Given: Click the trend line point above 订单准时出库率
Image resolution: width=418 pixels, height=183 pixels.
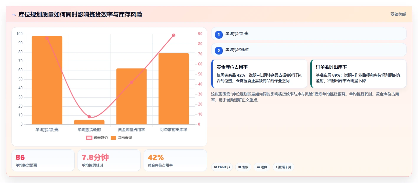Looking at the screenshot, I should pyautogui.click(x=174, y=35).
